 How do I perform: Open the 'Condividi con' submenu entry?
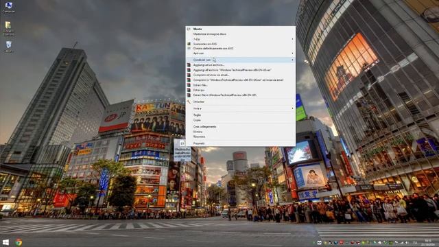(x=241, y=60)
